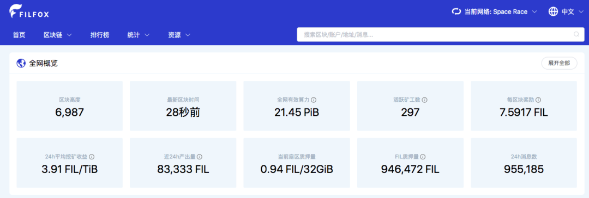The width and height of the screenshot is (589, 198).
Task: Click the 全网概览 globe icon
Action: 21,64
